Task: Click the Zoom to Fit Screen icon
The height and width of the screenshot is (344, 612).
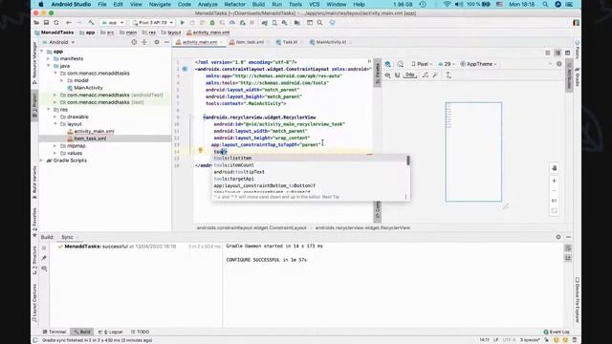Action: (x=555, y=211)
